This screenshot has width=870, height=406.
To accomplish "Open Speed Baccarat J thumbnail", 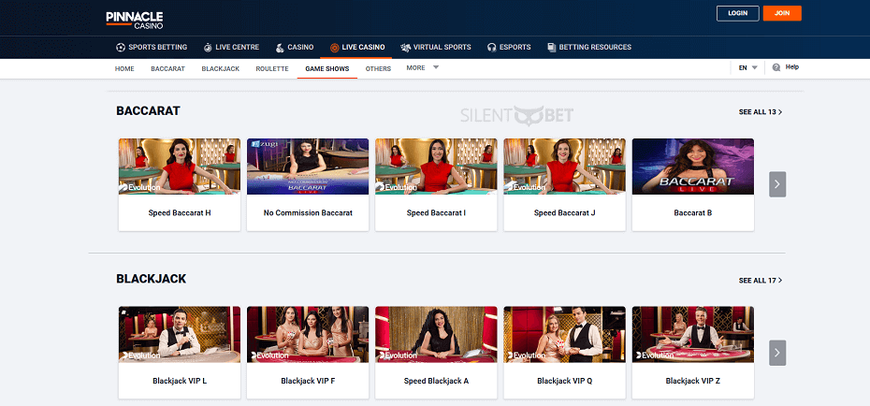I will click(564, 167).
